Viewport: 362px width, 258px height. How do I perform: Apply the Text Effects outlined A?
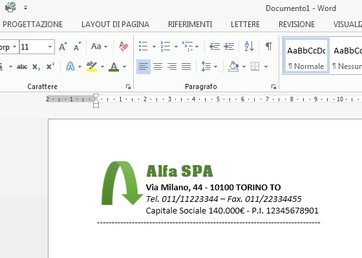(70, 66)
